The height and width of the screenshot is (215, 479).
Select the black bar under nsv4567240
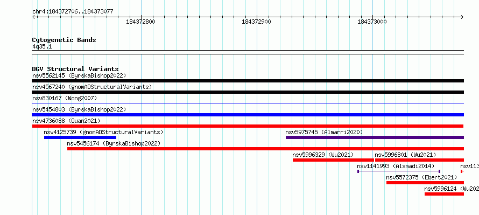(x=248, y=92)
